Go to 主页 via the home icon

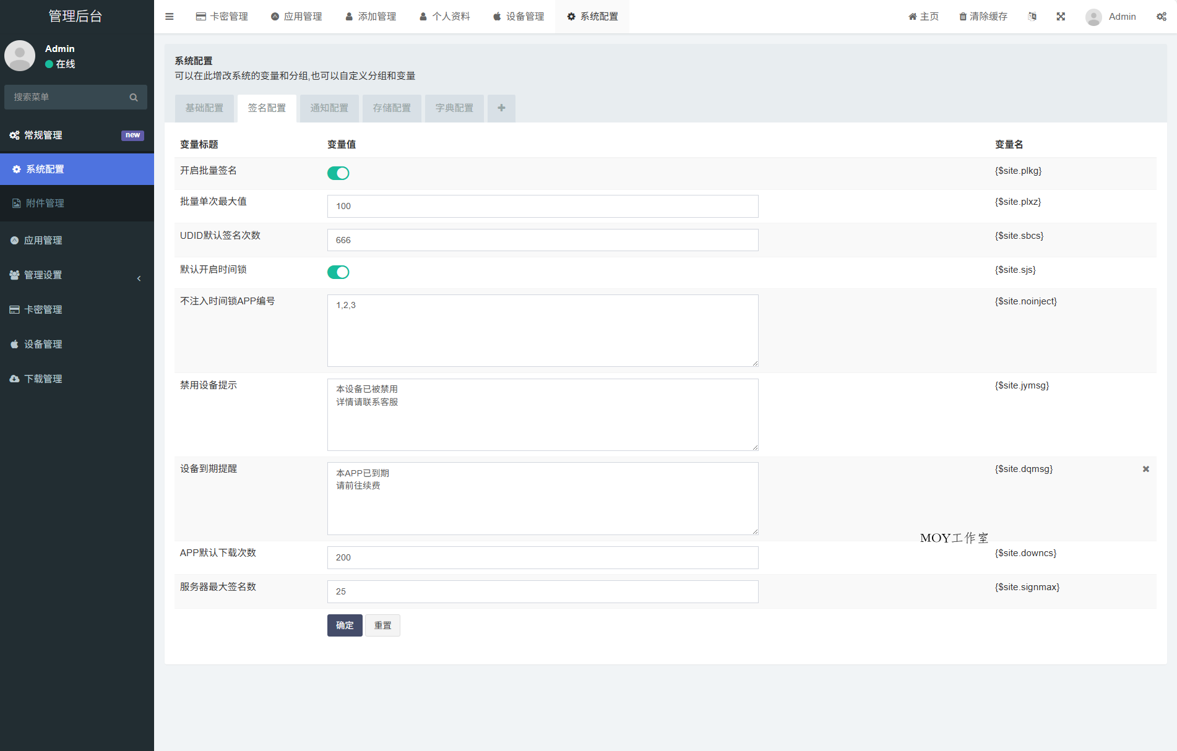click(x=923, y=17)
